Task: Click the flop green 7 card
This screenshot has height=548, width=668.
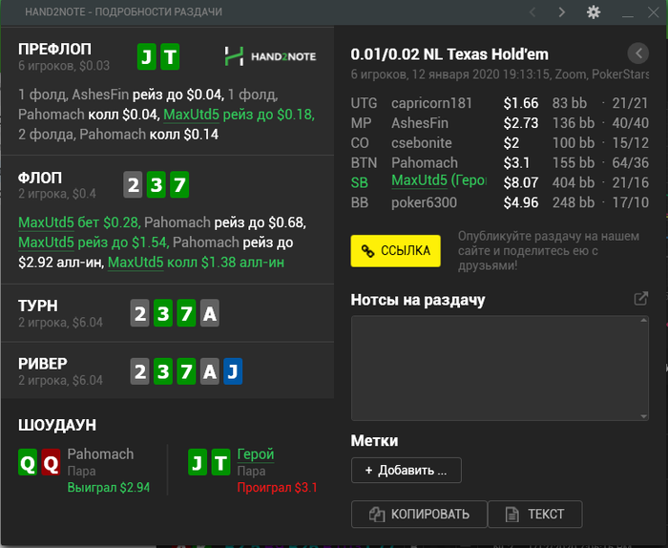Action: tap(179, 184)
